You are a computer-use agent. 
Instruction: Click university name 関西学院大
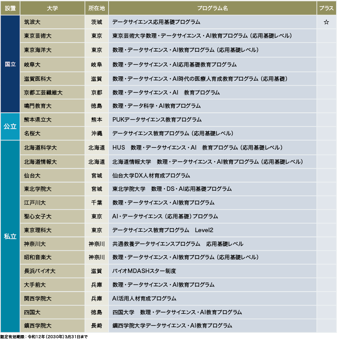38,299
